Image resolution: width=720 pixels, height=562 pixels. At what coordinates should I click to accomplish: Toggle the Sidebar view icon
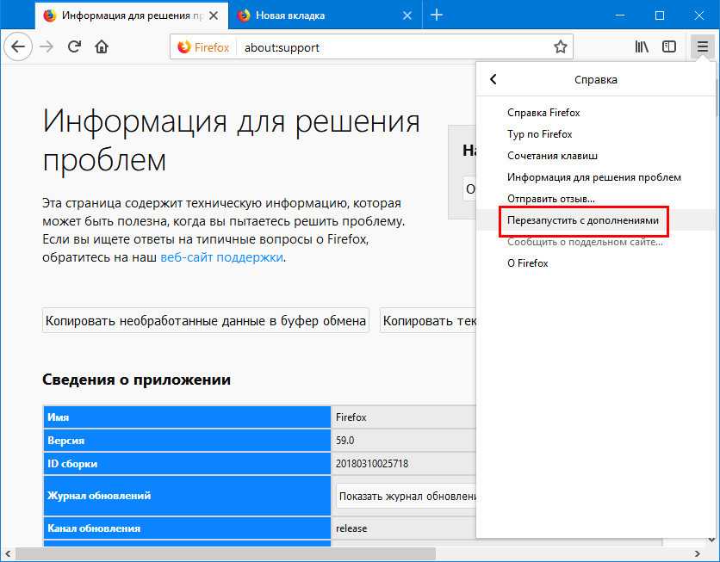coord(668,47)
